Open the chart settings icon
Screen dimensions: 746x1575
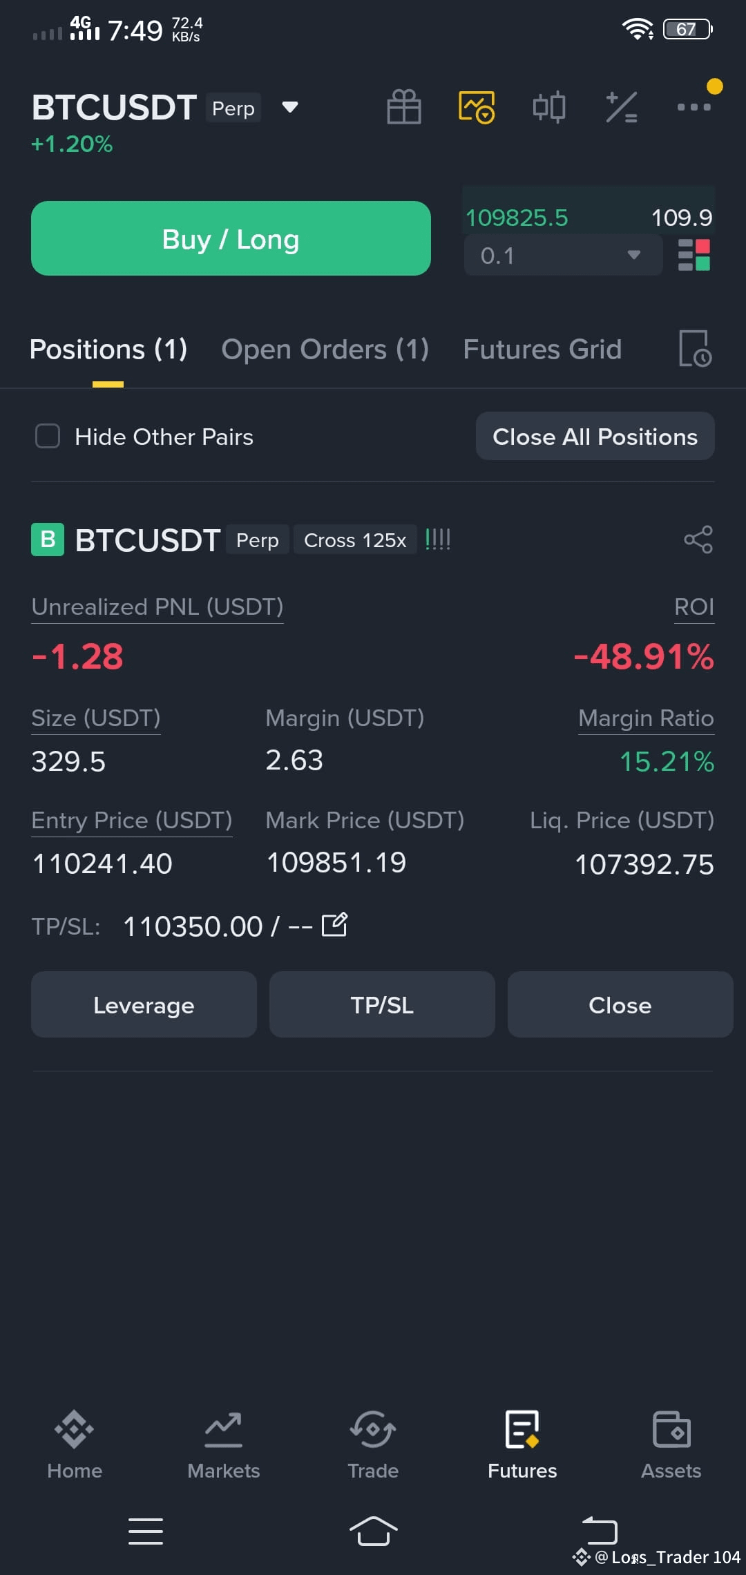(x=477, y=107)
